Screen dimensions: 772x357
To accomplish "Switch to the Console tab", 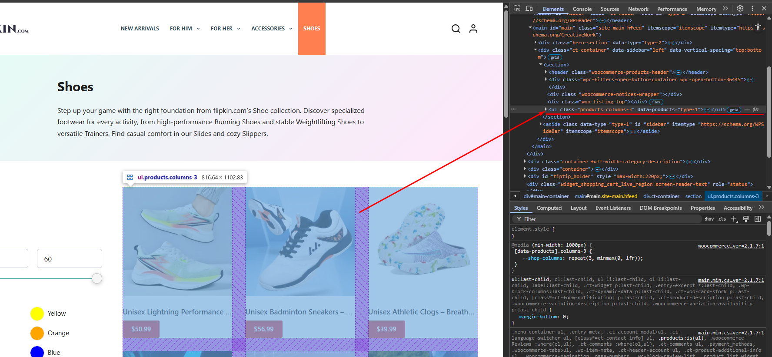I will (582, 9).
